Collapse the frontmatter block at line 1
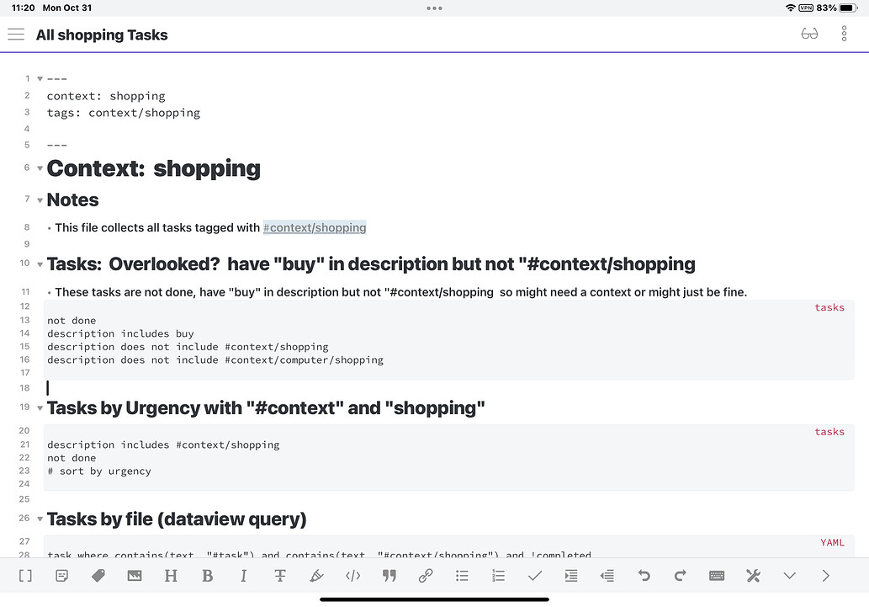 pyautogui.click(x=40, y=79)
